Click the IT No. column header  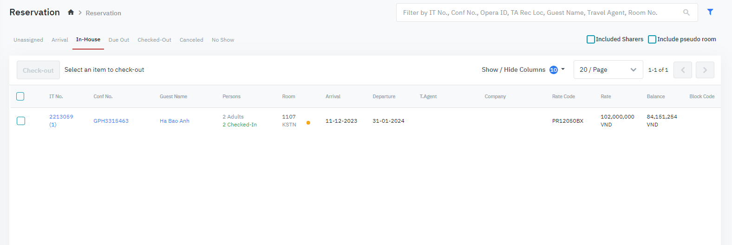(56, 96)
